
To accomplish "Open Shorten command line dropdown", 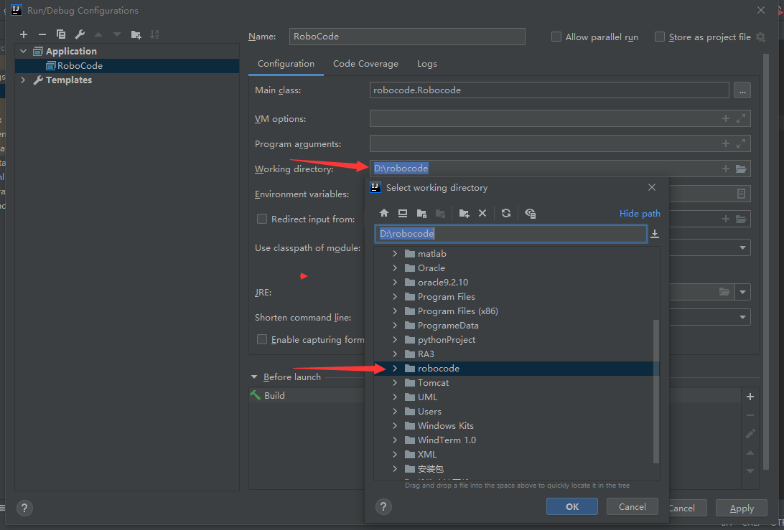I will (742, 317).
